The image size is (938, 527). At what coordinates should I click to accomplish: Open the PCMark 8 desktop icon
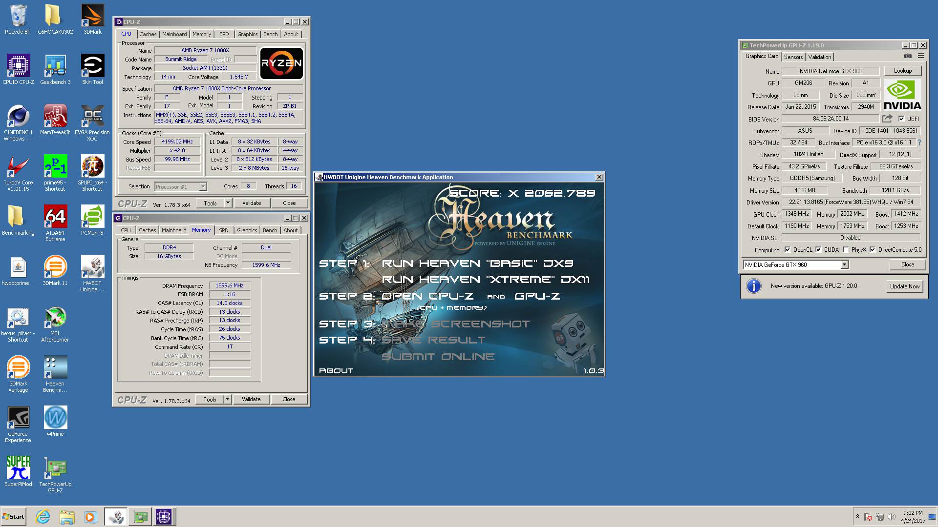92,221
